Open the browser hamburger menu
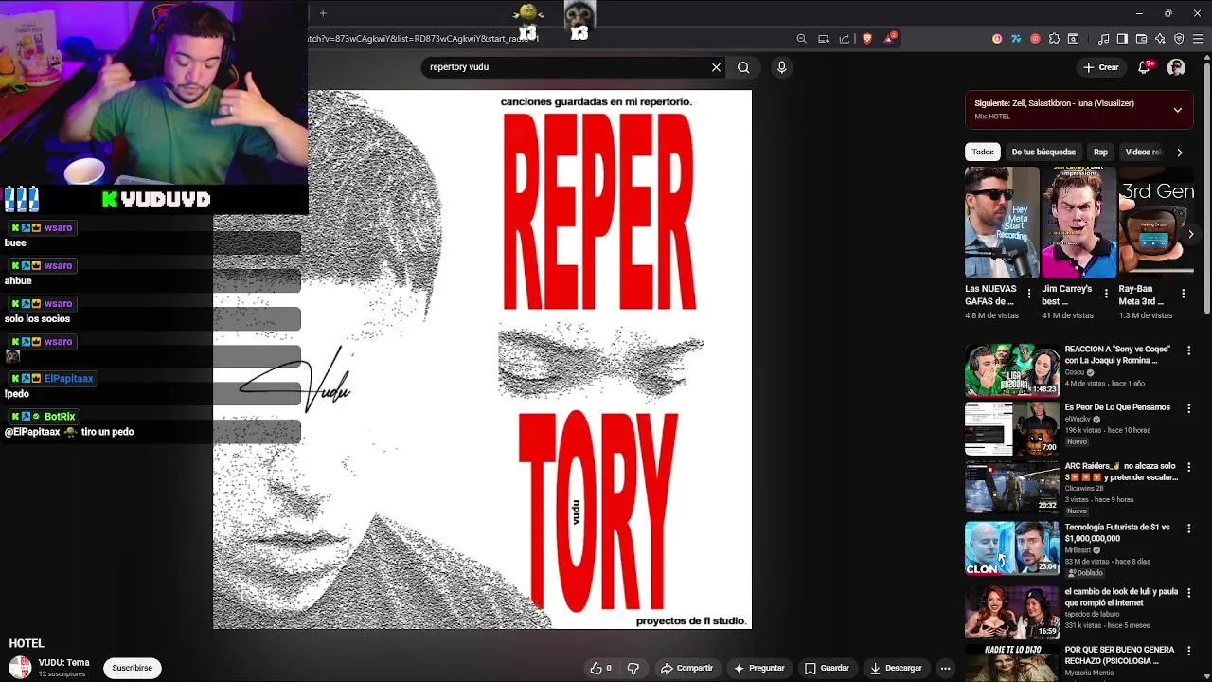Screen dimensions: 1212x682 1198,39
